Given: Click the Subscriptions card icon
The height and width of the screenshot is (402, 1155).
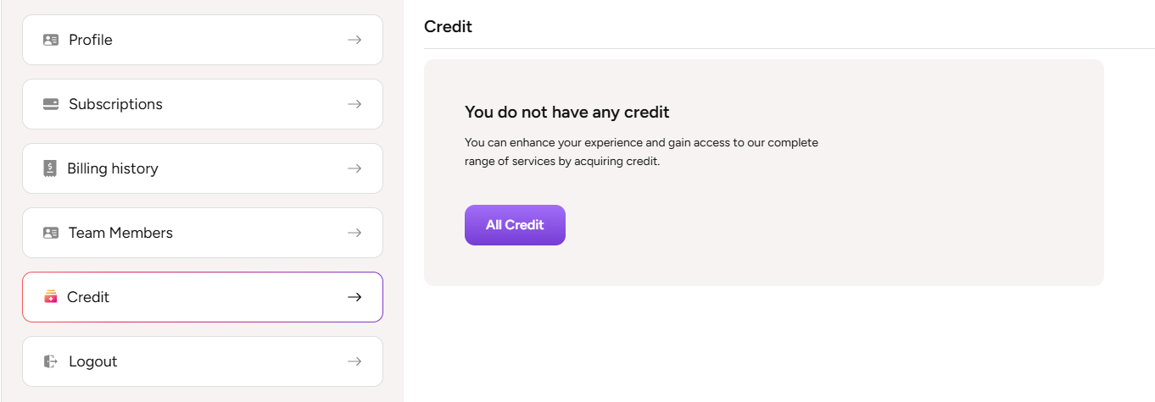Looking at the screenshot, I should (x=51, y=104).
